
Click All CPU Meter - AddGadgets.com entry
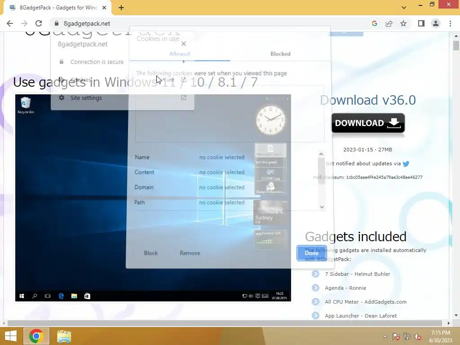tap(366, 302)
